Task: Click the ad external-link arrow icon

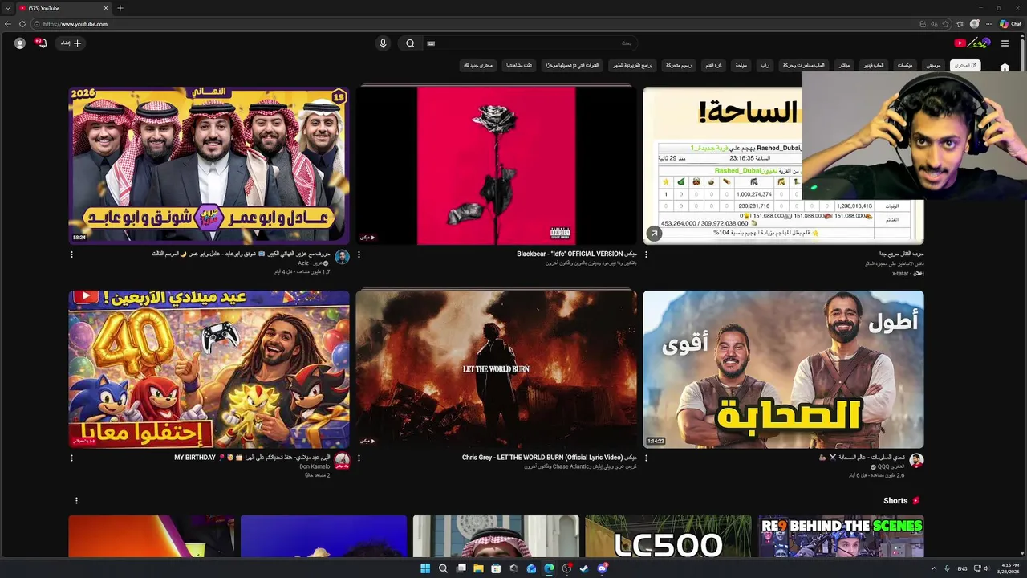Action: pyautogui.click(x=654, y=234)
